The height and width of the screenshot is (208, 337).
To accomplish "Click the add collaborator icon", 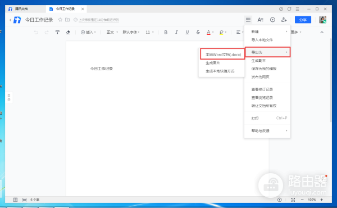I will coord(284,20).
